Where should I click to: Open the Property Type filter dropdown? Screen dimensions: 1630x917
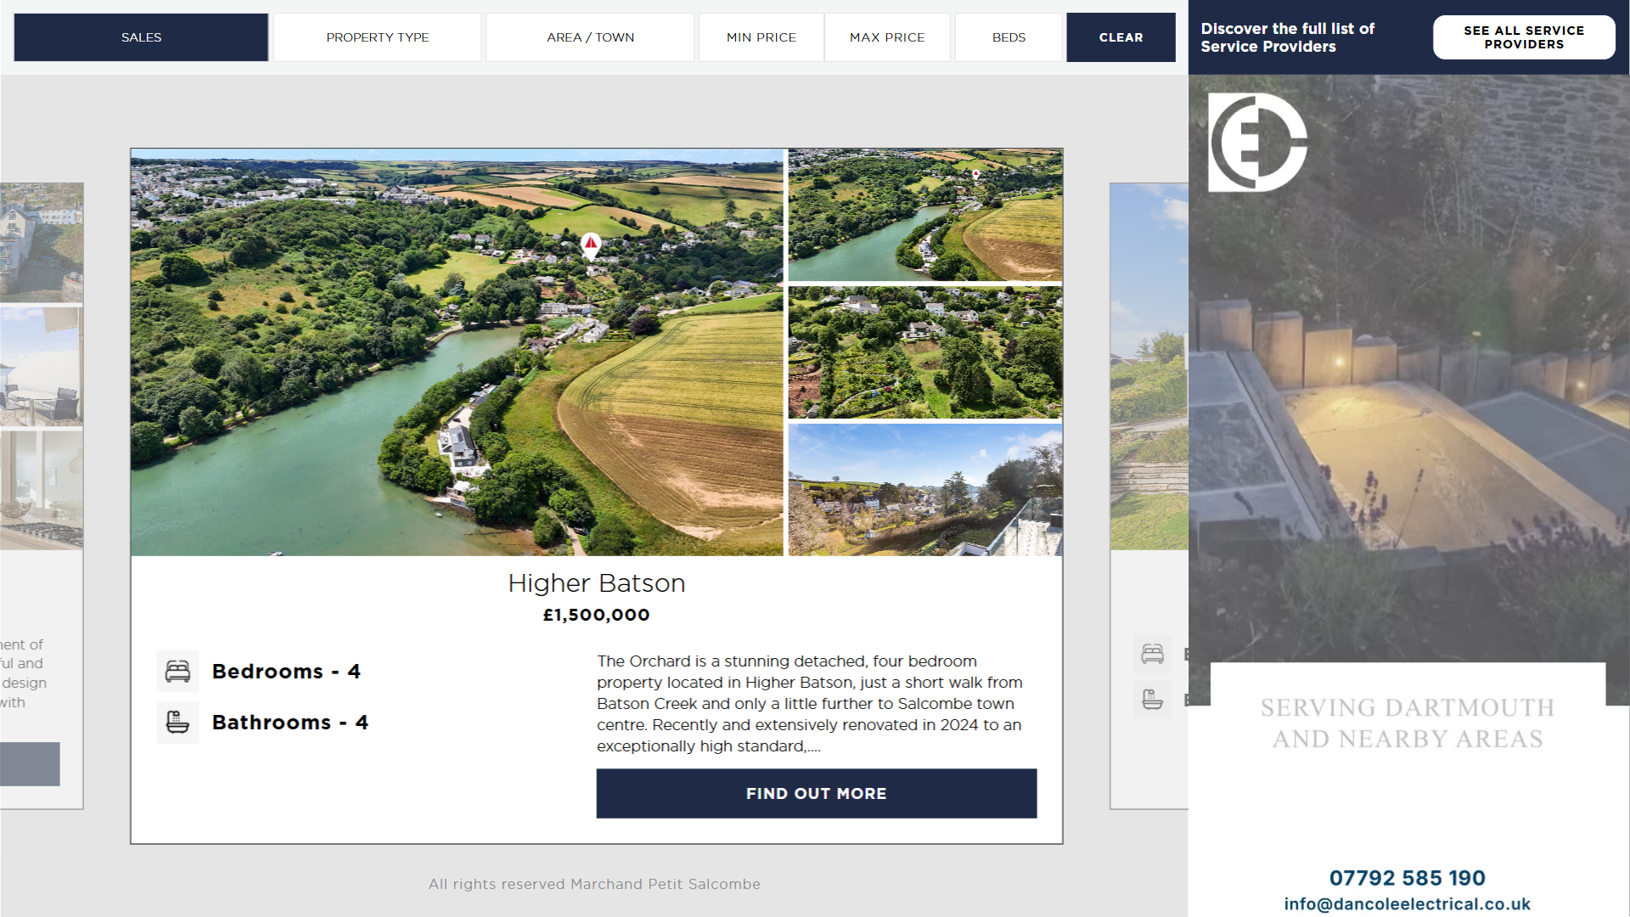[x=377, y=37]
